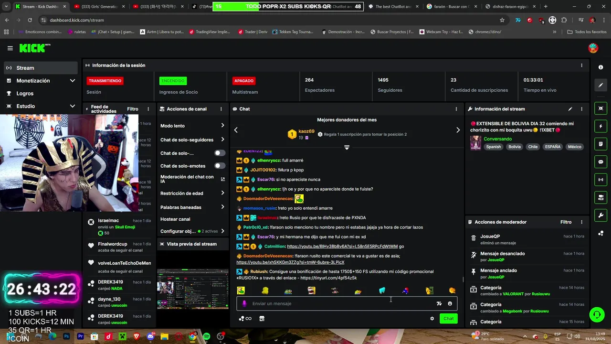Image resolution: width=611 pixels, height=344 pixels.
Task: Click the chat message input field
Action: (347, 303)
